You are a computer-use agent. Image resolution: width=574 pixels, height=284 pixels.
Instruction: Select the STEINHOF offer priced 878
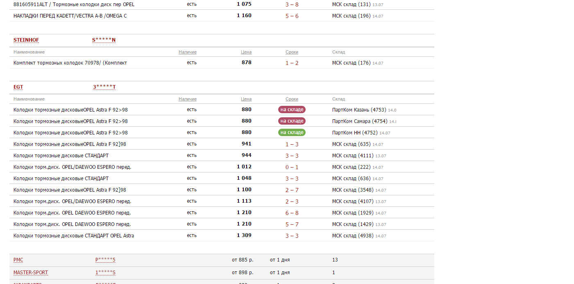tap(222, 63)
